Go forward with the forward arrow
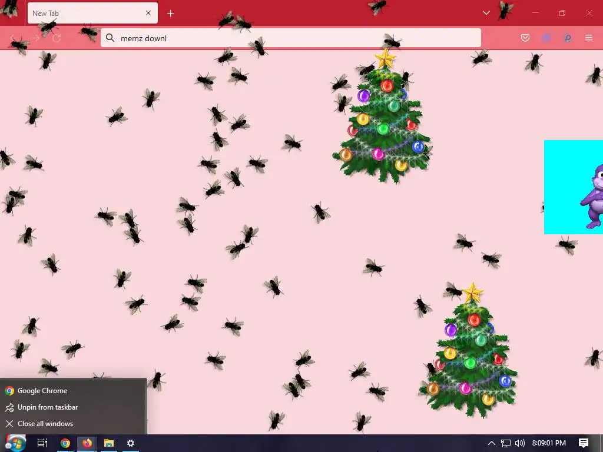 tap(35, 38)
